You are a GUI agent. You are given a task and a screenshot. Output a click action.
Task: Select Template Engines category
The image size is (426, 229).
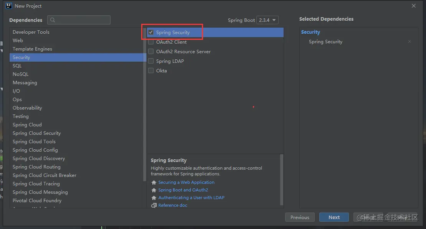(x=78, y=49)
